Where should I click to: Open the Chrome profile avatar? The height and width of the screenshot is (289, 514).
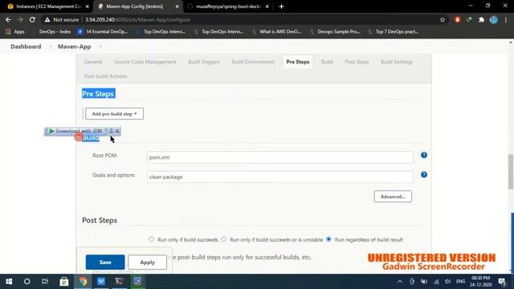coord(493,19)
